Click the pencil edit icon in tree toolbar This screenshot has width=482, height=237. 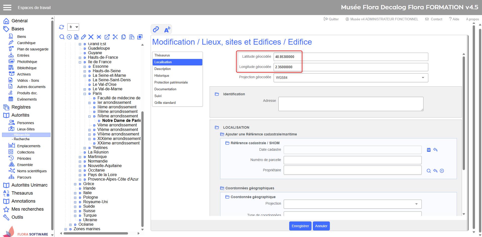(x=84, y=37)
